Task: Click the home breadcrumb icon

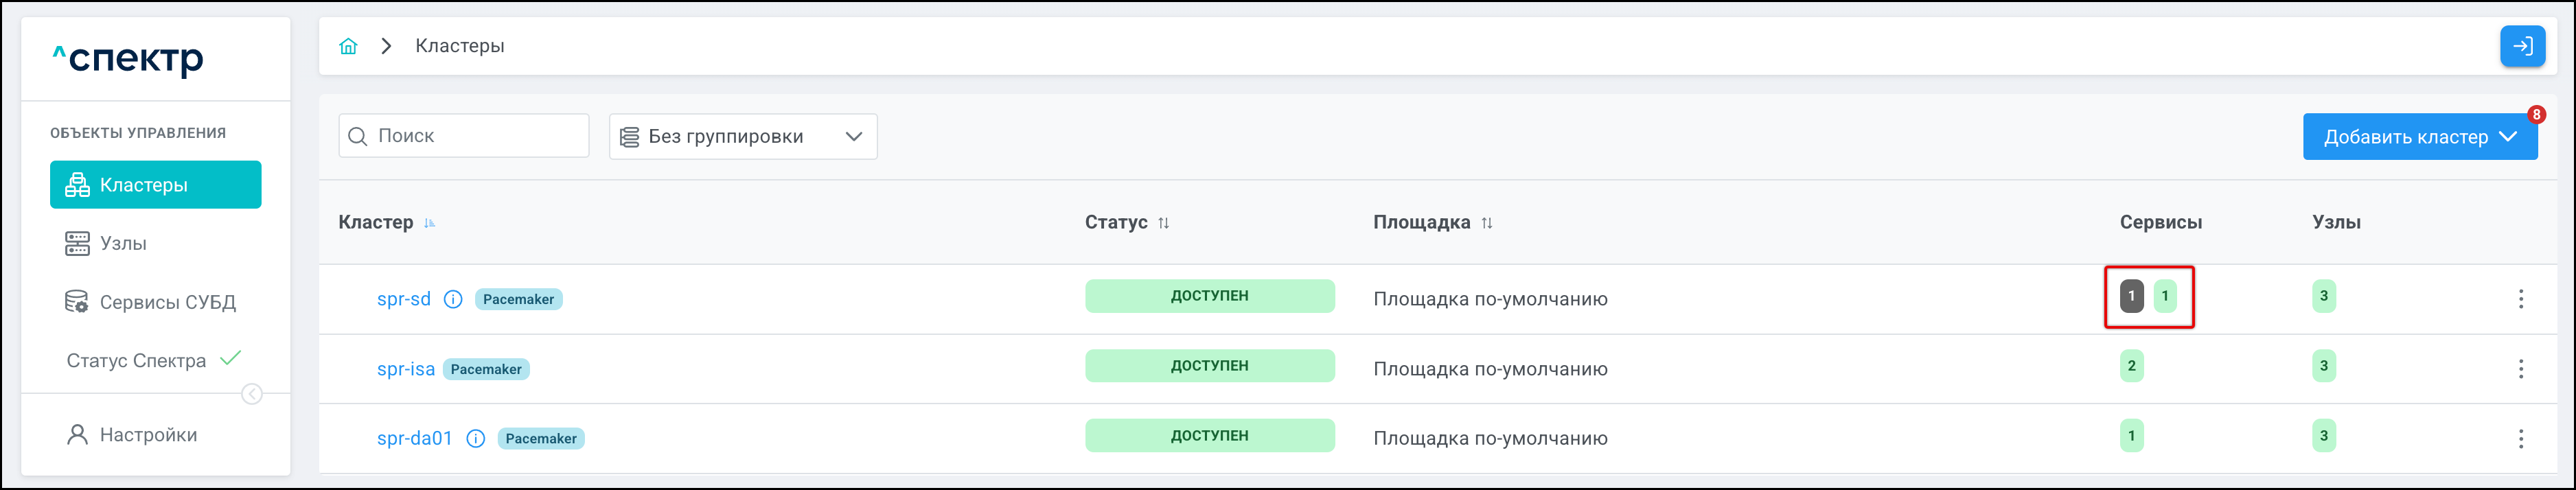Action: 348,46
